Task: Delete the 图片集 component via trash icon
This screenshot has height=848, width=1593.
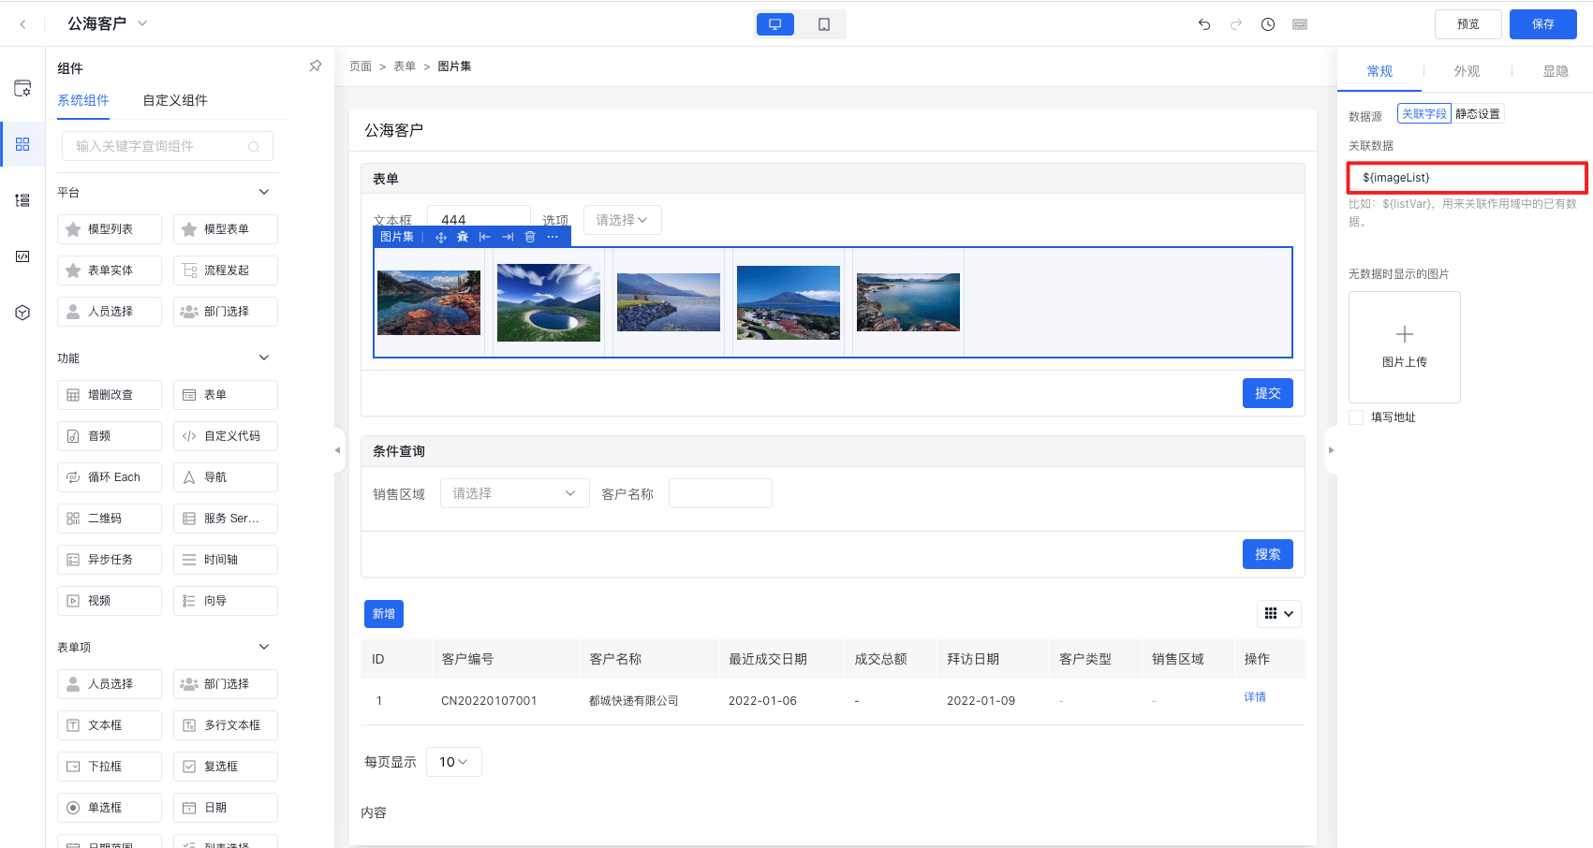Action: pos(530,238)
